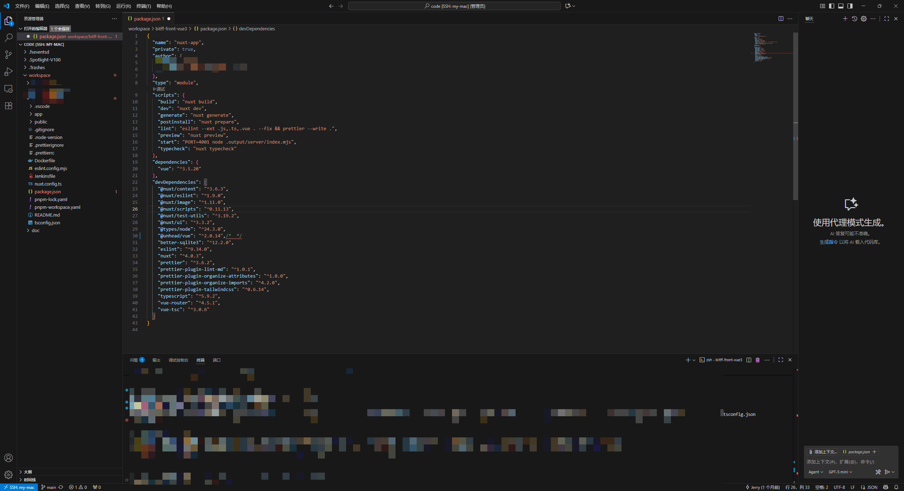Image resolution: width=904 pixels, height=491 pixels.
Task: Split the terminal into two panes
Action: tap(749, 360)
